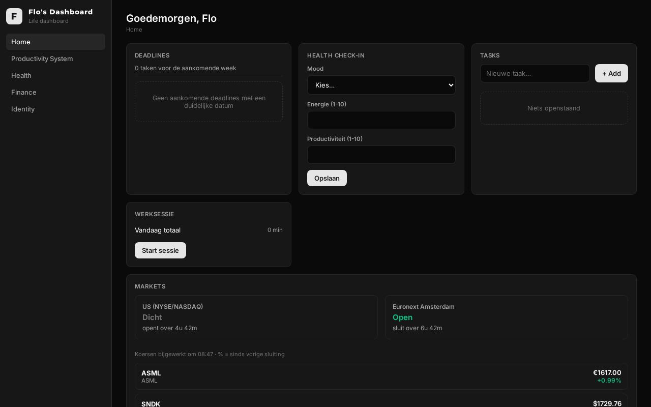Viewport: 651px width, 407px height.
Task: Click the 'Vandaag totaal' label
Action: (158, 230)
